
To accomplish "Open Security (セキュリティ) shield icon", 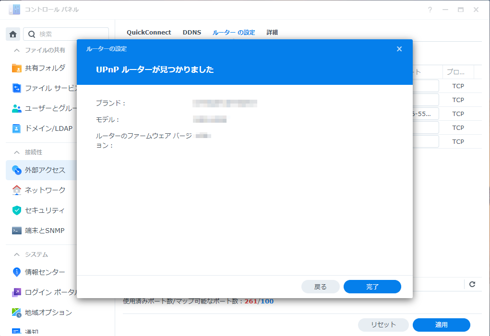I will 17,210.
